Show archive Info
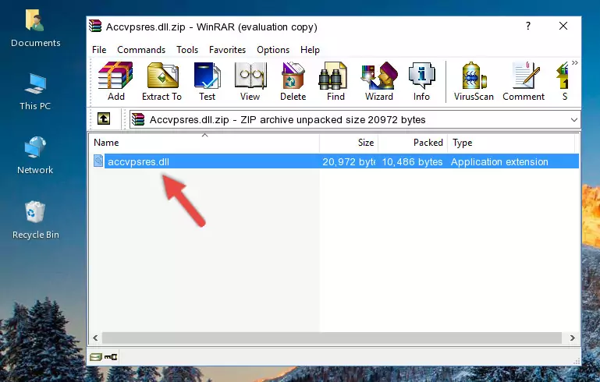The height and width of the screenshot is (382, 600). click(421, 81)
